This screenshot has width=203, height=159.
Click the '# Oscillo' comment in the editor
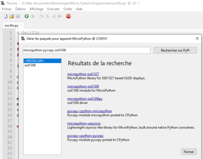(28, 33)
